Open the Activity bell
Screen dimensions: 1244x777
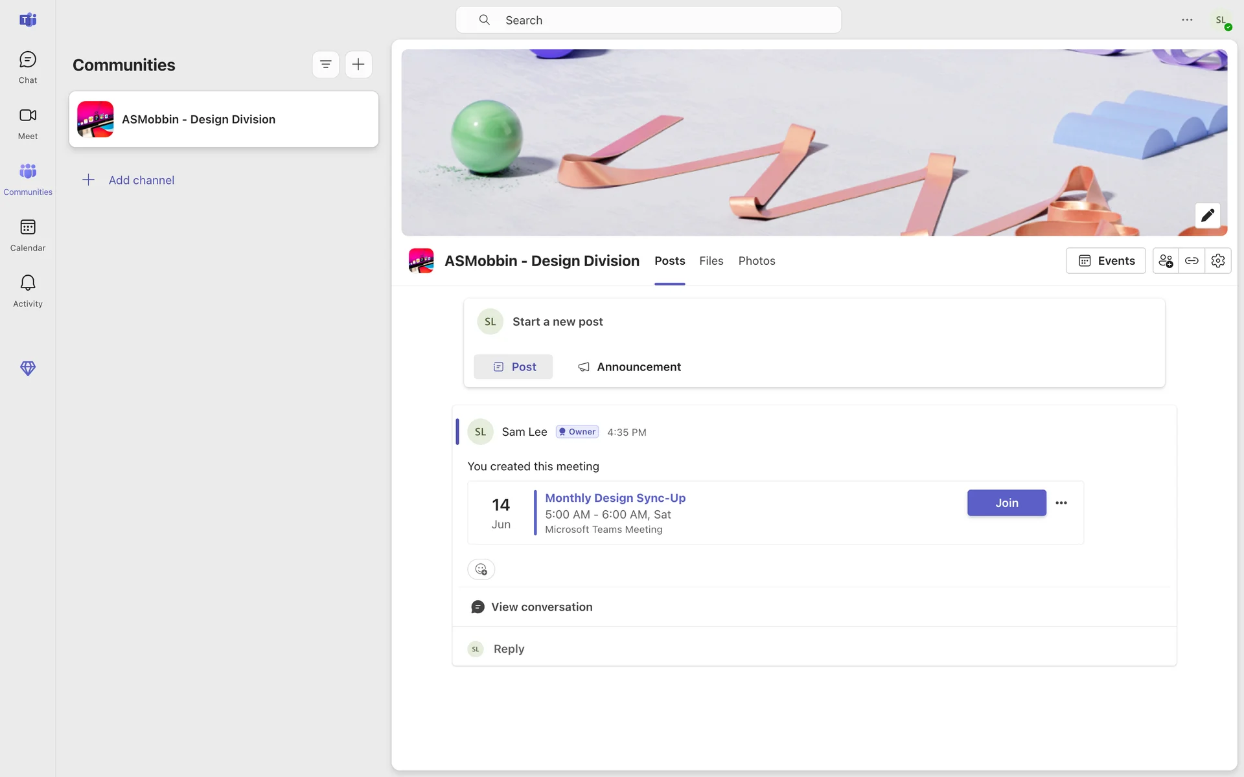coord(27,291)
